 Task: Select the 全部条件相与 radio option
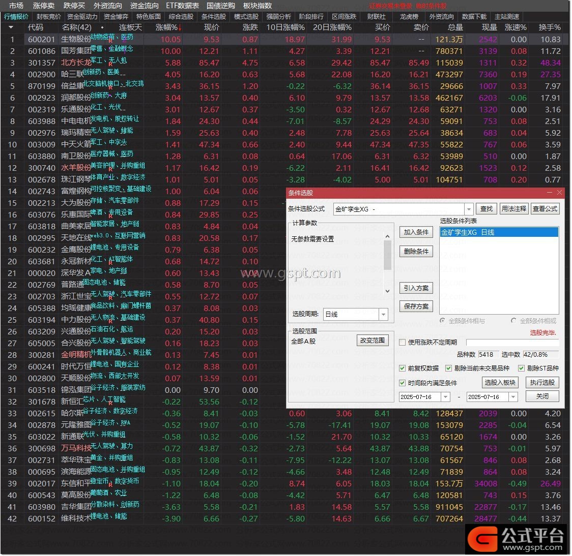click(x=443, y=321)
